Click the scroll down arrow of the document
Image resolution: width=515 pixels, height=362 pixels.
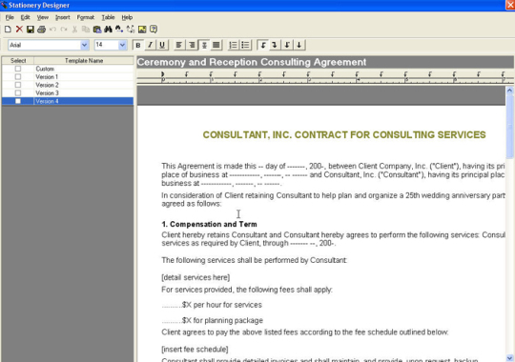point(509,358)
